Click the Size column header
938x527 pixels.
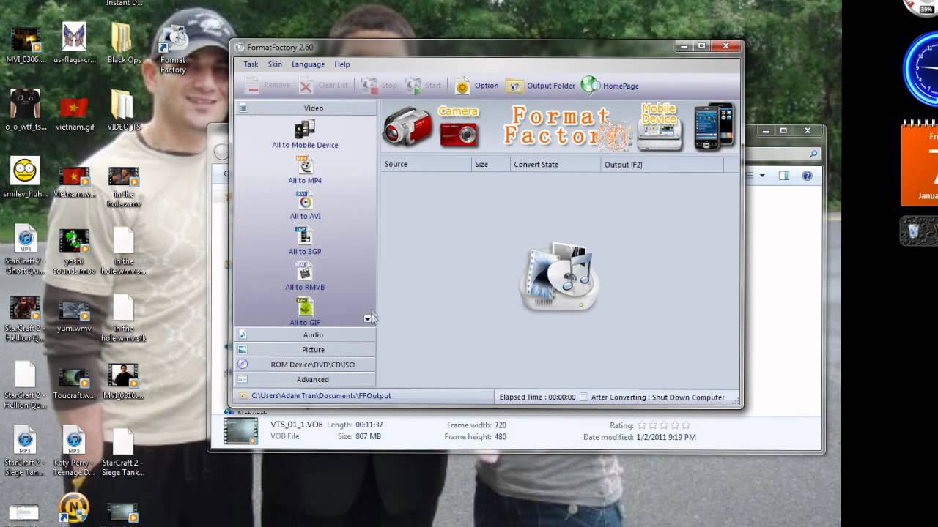click(x=491, y=165)
